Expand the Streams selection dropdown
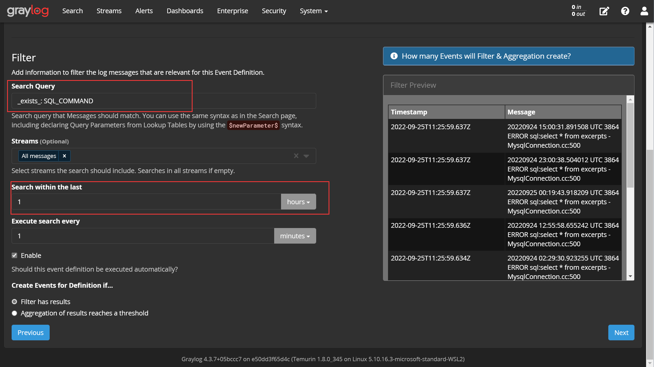The height and width of the screenshot is (367, 654). [x=306, y=156]
